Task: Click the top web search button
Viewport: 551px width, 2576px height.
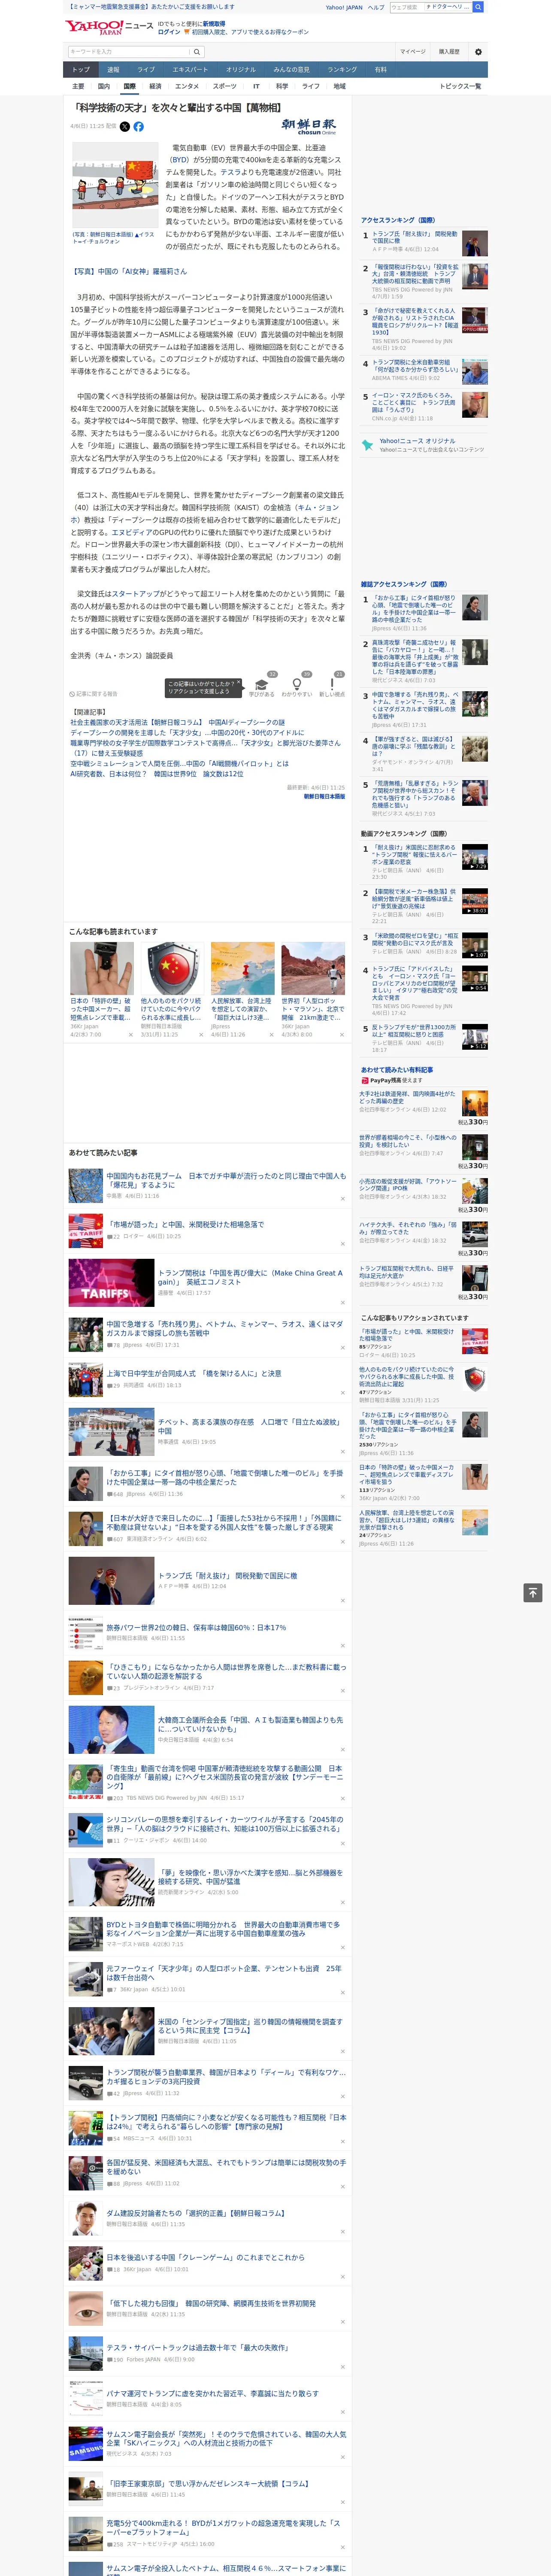Action: (x=478, y=7)
